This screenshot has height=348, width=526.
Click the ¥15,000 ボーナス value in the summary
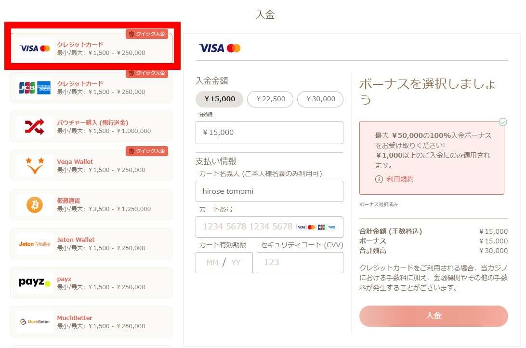click(x=493, y=241)
